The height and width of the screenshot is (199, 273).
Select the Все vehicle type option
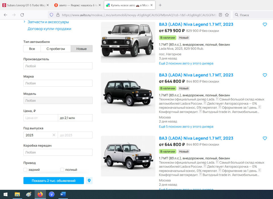[x=32, y=49]
